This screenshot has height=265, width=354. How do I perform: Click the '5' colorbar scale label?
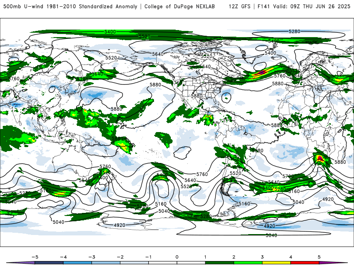[x=319, y=257]
